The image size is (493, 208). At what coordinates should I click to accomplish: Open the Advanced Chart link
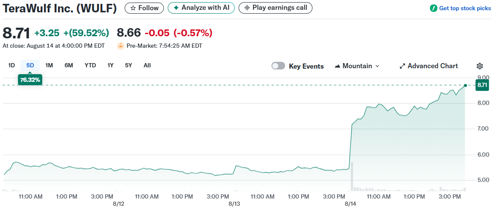click(x=429, y=66)
